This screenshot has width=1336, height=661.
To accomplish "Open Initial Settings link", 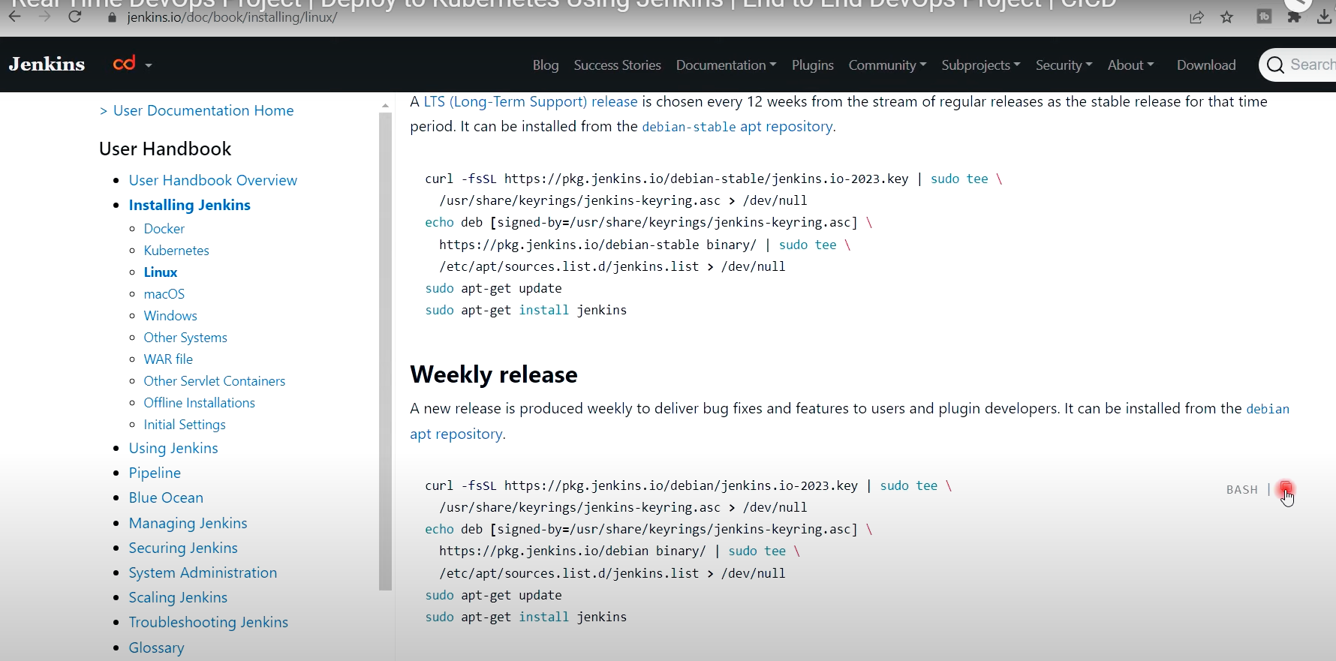I will (185, 425).
